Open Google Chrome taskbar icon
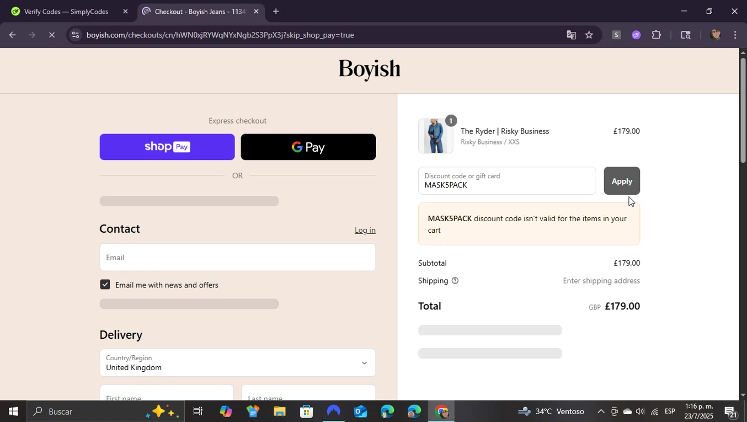The height and width of the screenshot is (422, 747). tap(441, 412)
